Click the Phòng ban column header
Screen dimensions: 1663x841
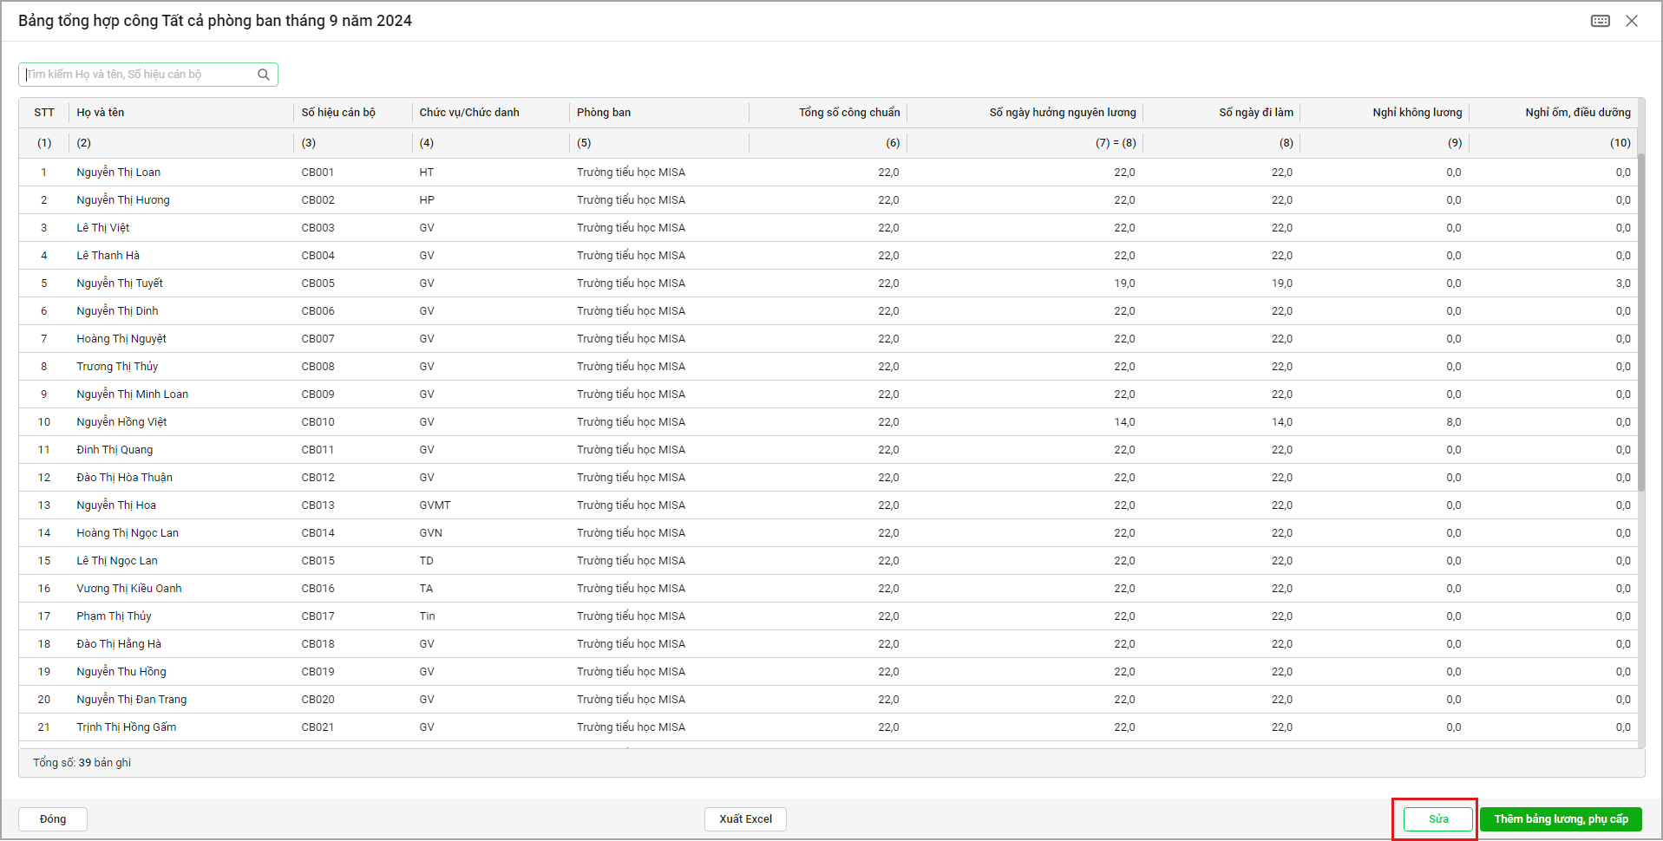click(x=604, y=113)
